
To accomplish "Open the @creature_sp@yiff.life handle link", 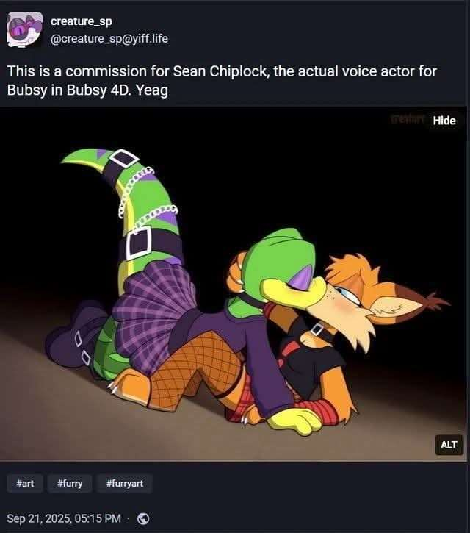I will point(109,39).
